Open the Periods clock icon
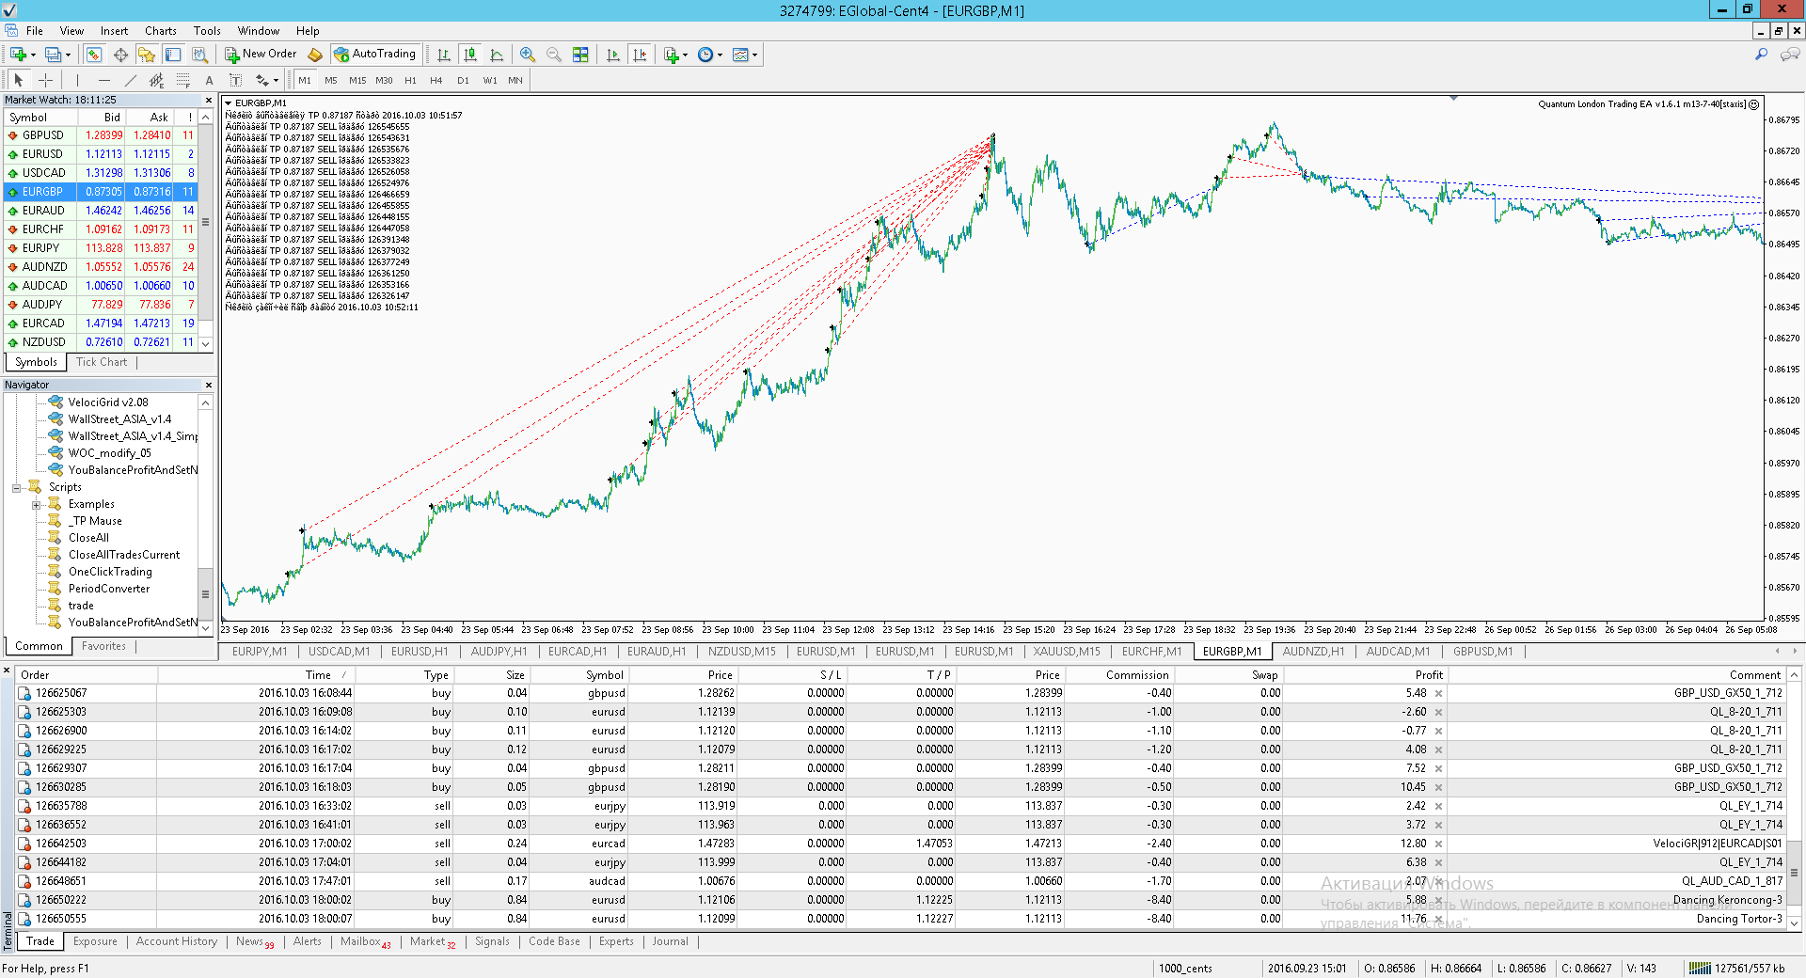This screenshot has width=1806, height=978. point(705,55)
